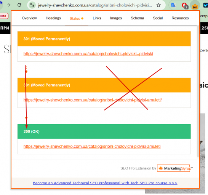Viewport: 208px width, 195px height.
Task: Switch to the Headings tab
Action: pyautogui.click(x=53, y=18)
